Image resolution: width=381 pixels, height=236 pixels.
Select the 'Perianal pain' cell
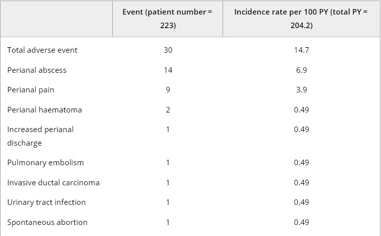(31, 90)
